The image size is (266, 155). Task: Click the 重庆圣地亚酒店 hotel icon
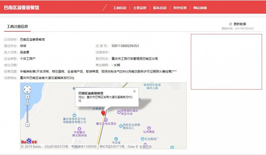pos(106,120)
